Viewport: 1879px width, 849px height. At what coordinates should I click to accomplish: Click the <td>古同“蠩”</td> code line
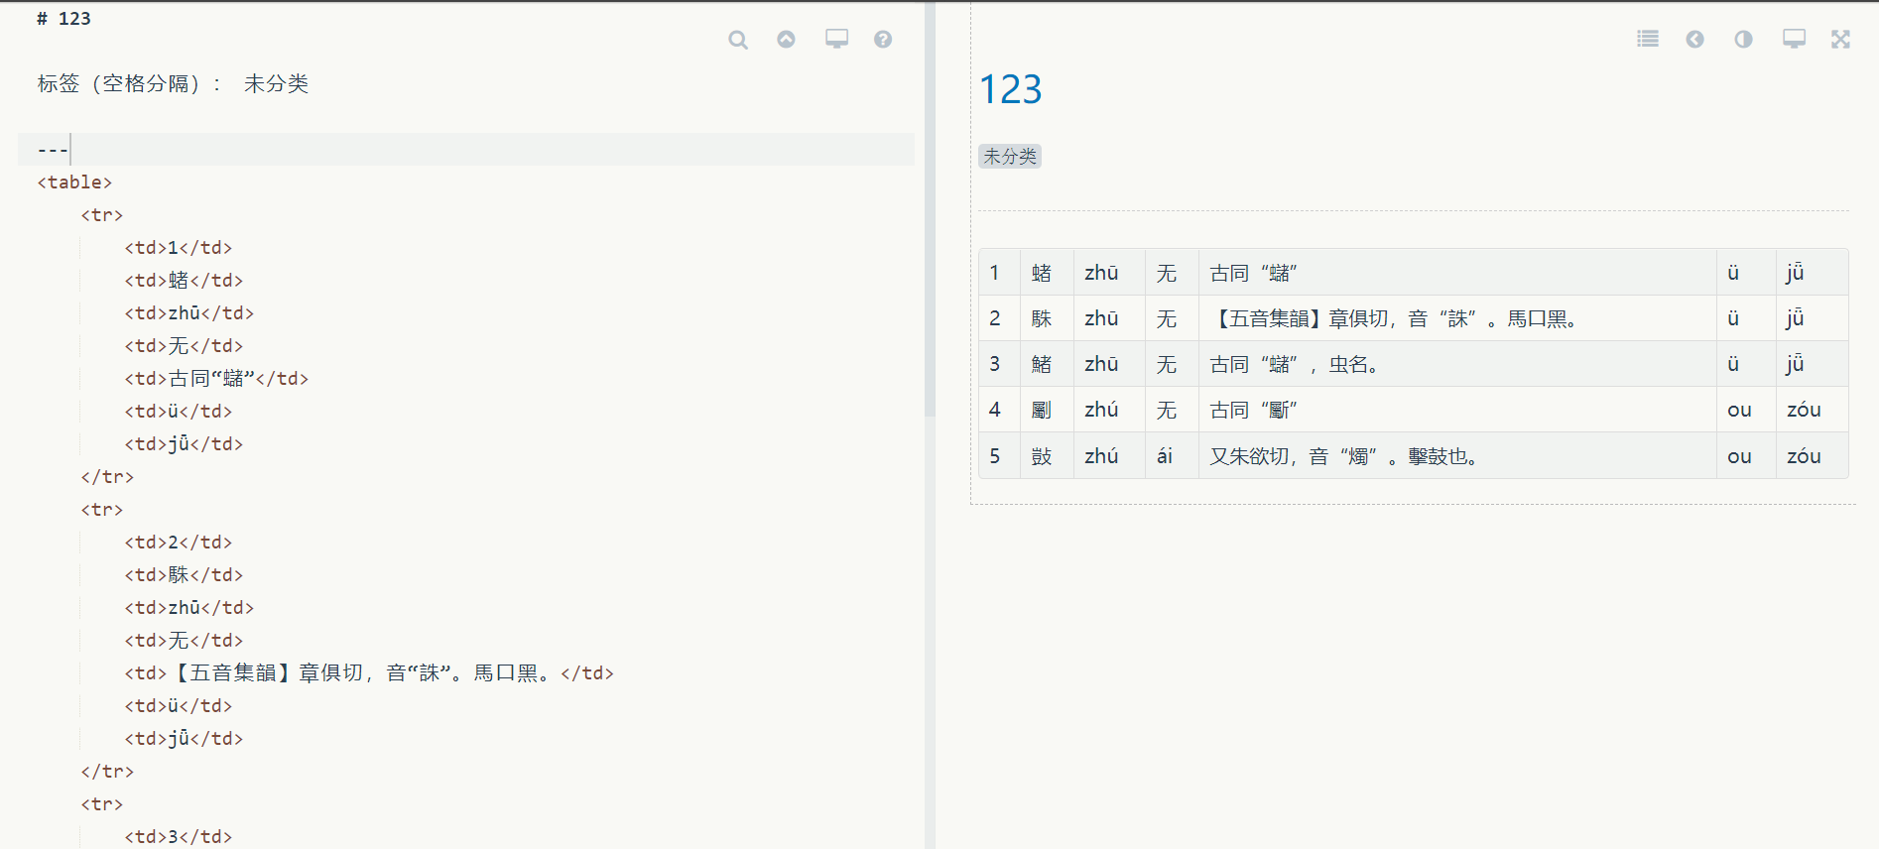pyautogui.click(x=216, y=379)
